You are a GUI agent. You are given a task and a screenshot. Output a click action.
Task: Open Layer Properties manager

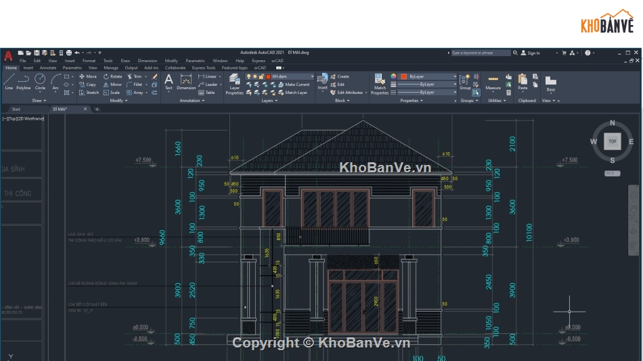pos(234,85)
